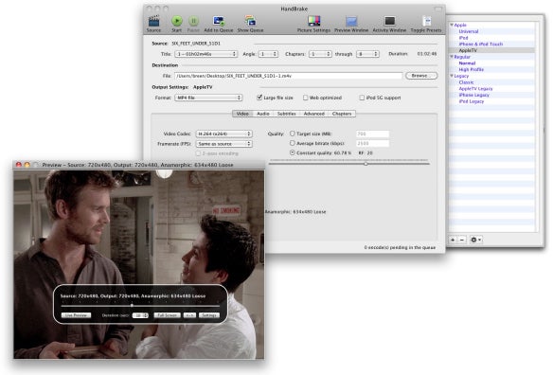Viewport: 553px width, 375px height.
Task: Click the plus button to add a preset
Action: [x=454, y=240]
